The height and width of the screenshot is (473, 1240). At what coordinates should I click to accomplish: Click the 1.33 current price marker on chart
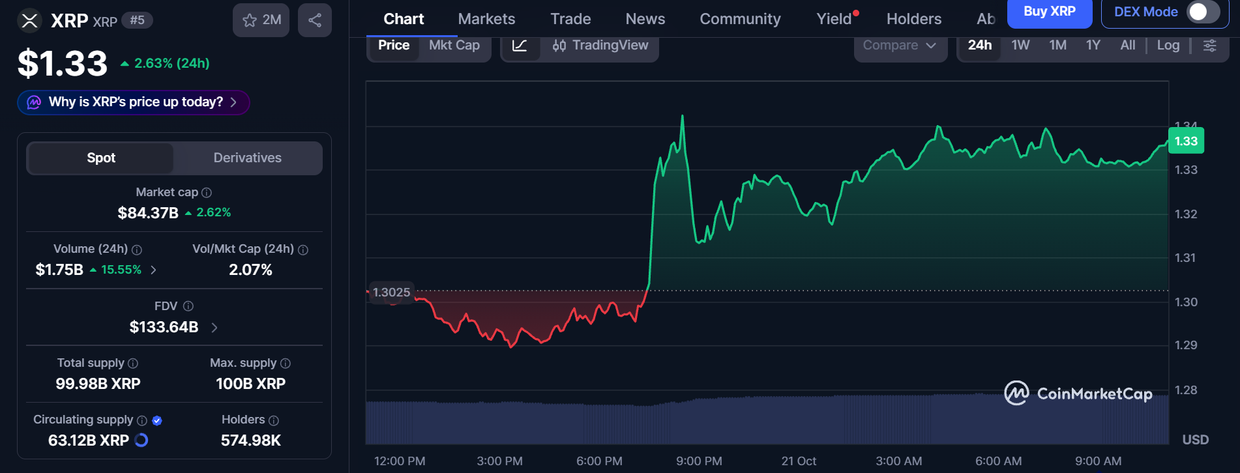(x=1186, y=141)
